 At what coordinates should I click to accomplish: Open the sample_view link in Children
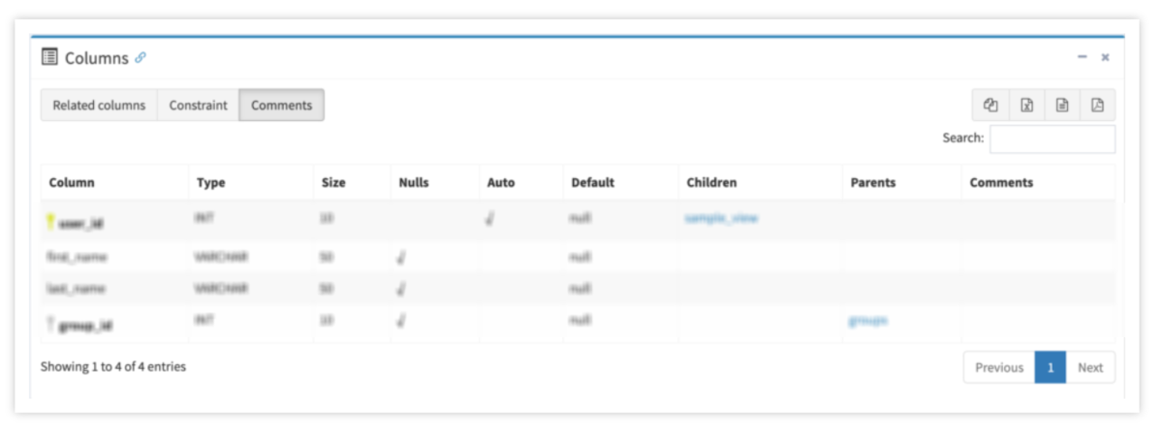(721, 218)
